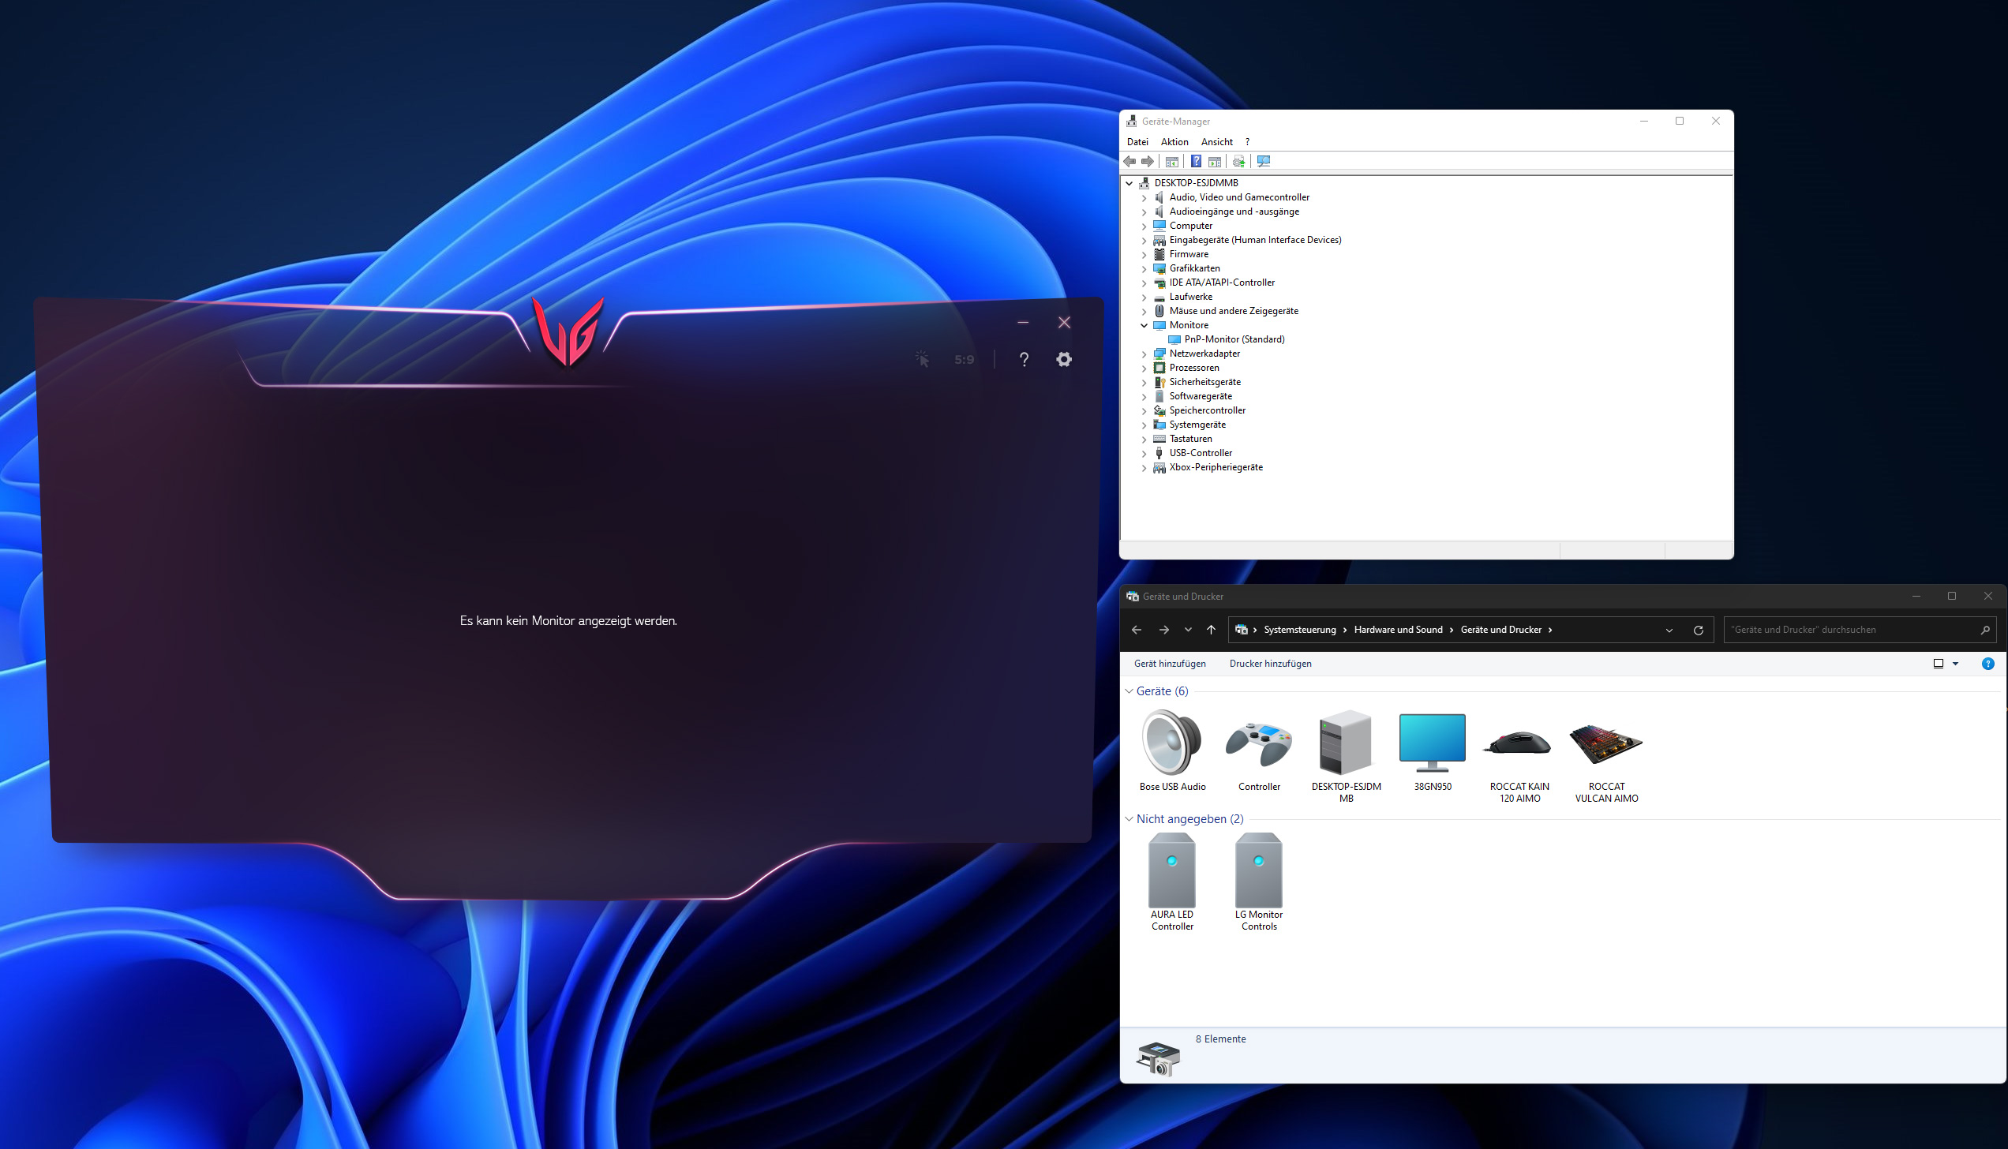This screenshot has height=1149, width=2008.
Task: Select Computer category in Geräte-Manager
Action: pos(1190,226)
